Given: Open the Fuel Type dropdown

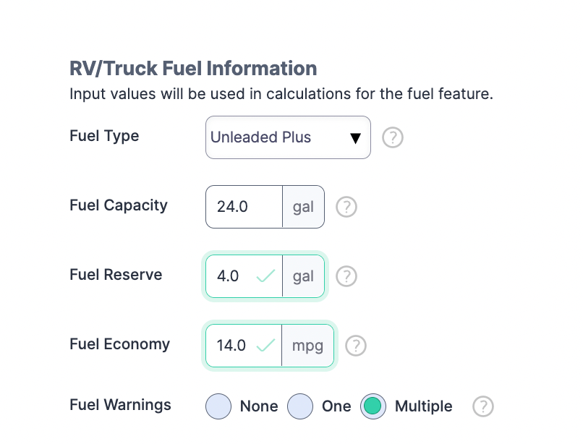Looking at the screenshot, I should (x=288, y=137).
